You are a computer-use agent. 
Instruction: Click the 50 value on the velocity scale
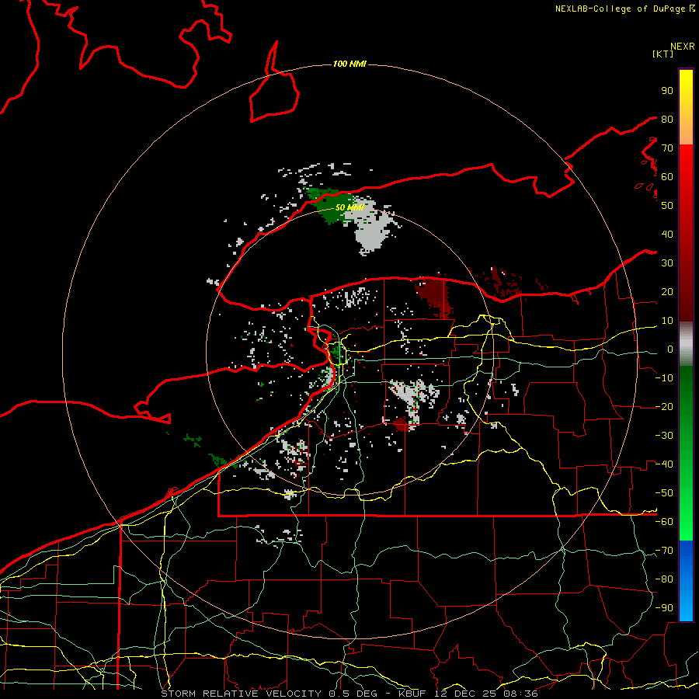(x=667, y=206)
